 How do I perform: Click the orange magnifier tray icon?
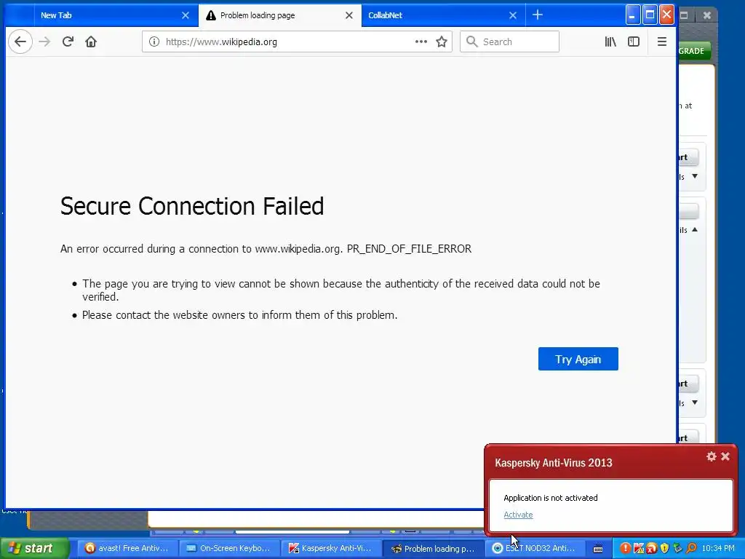(691, 548)
